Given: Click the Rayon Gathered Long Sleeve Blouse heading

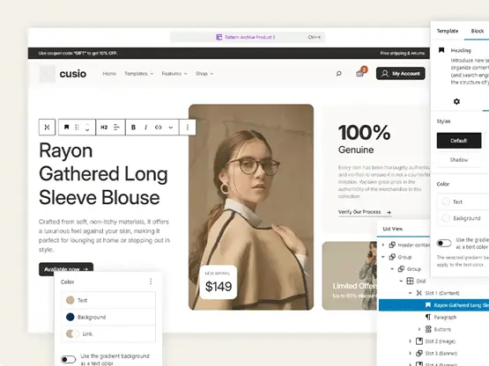Looking at the screenshot, I should [103, 174].
